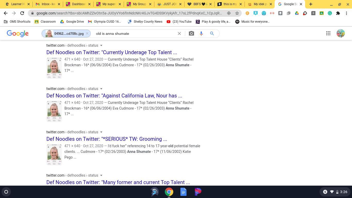Open the ChromeOS launcher circle
352x198 pixels.
point(6,192)
